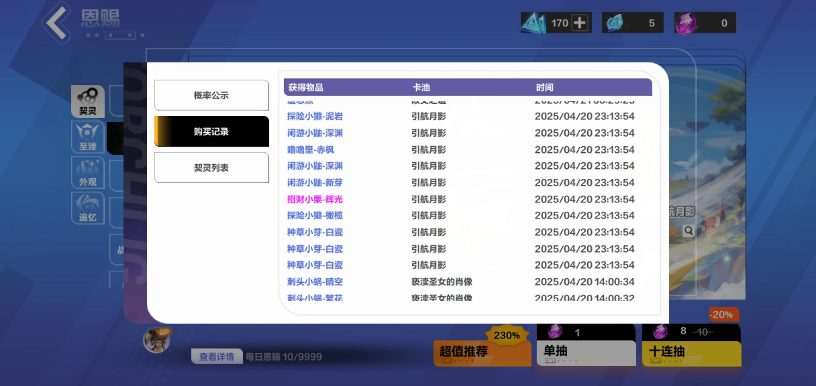Go back using the arrow beside 恩赐
This screenshot has width=816, height=386.
click(56, 23)
